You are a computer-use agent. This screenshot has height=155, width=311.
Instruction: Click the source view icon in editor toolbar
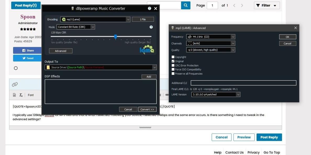coord(15,95)
